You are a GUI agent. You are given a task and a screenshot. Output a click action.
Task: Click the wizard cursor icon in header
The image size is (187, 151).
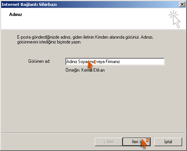pos(174,19)
